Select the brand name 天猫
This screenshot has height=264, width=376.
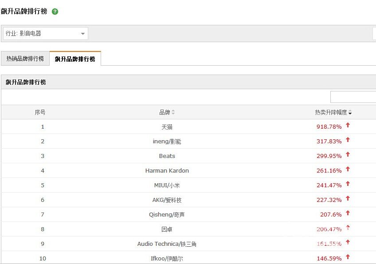click(x=167, y=127)
